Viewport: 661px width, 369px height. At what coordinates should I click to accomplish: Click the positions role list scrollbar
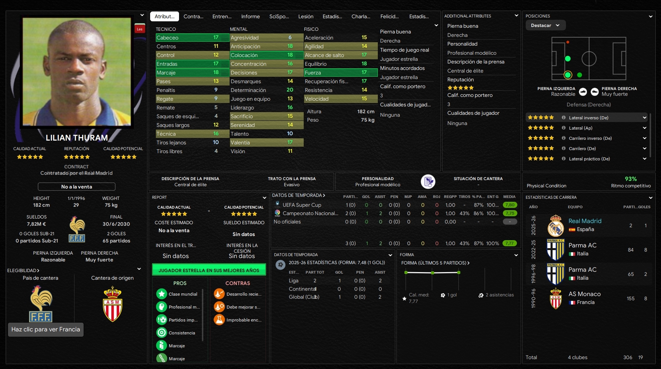coord(650,135)
